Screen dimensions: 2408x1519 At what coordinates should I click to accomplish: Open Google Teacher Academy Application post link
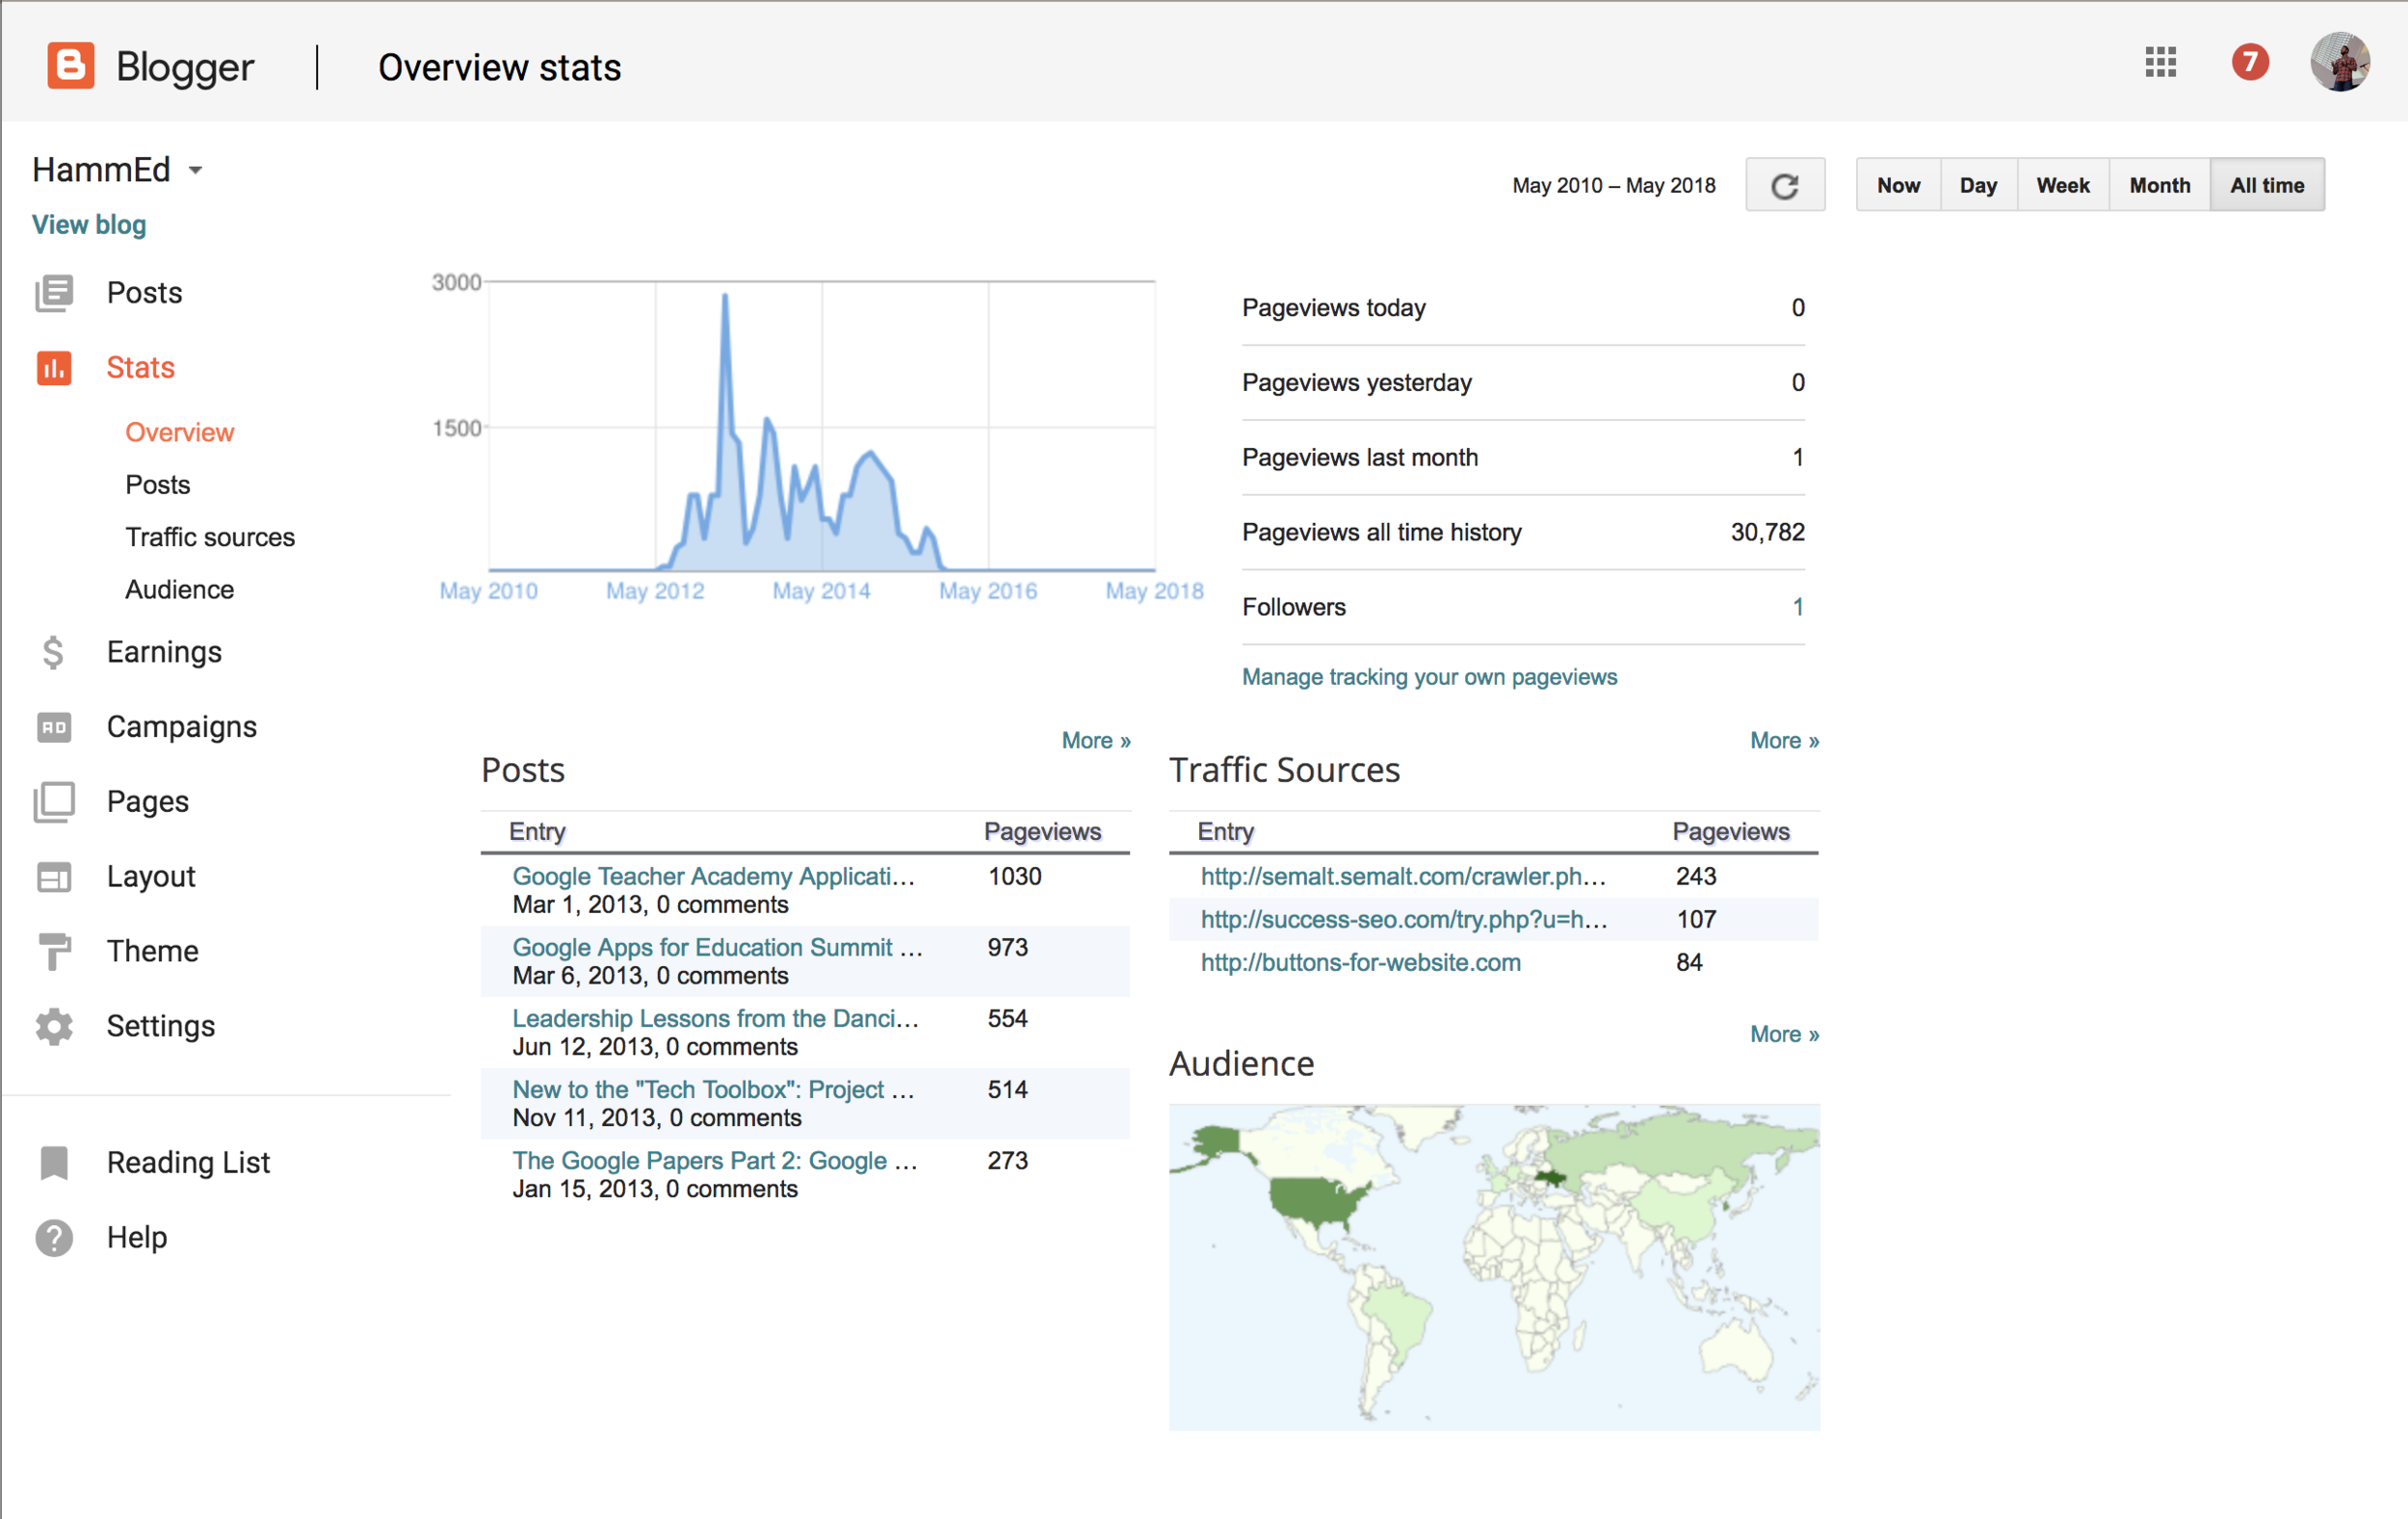point(714,876)
